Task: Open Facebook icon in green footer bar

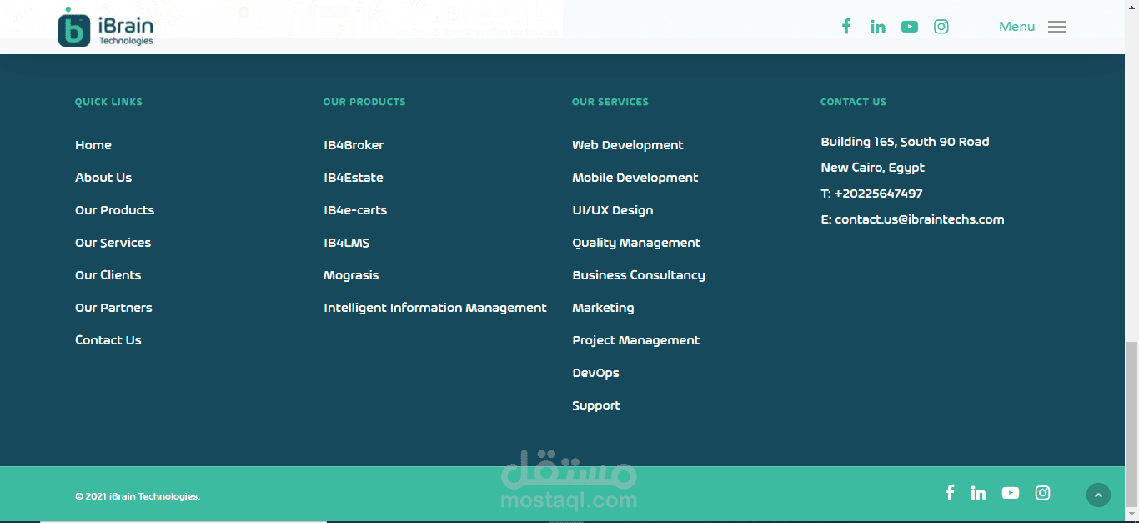Action: click(x=950, y=492)
